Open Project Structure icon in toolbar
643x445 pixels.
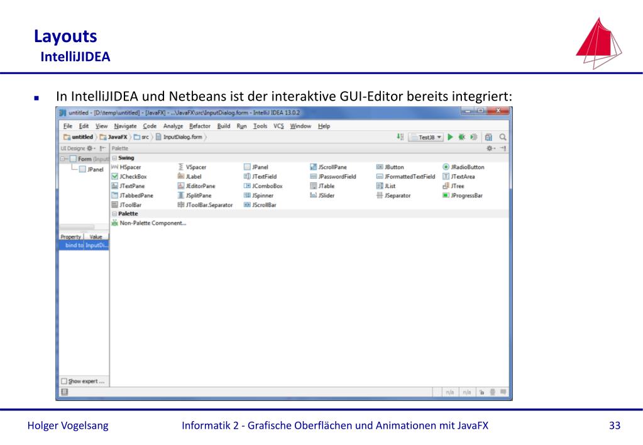coord(488,137)
